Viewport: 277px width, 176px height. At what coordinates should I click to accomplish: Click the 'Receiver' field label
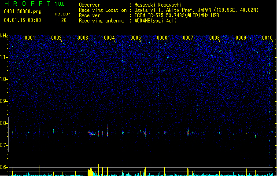pos(89,15)
